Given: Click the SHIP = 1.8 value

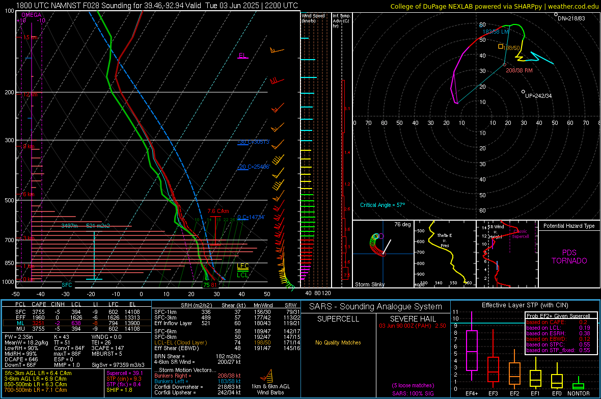Looking at the screenshot, I should click(119, 390).
